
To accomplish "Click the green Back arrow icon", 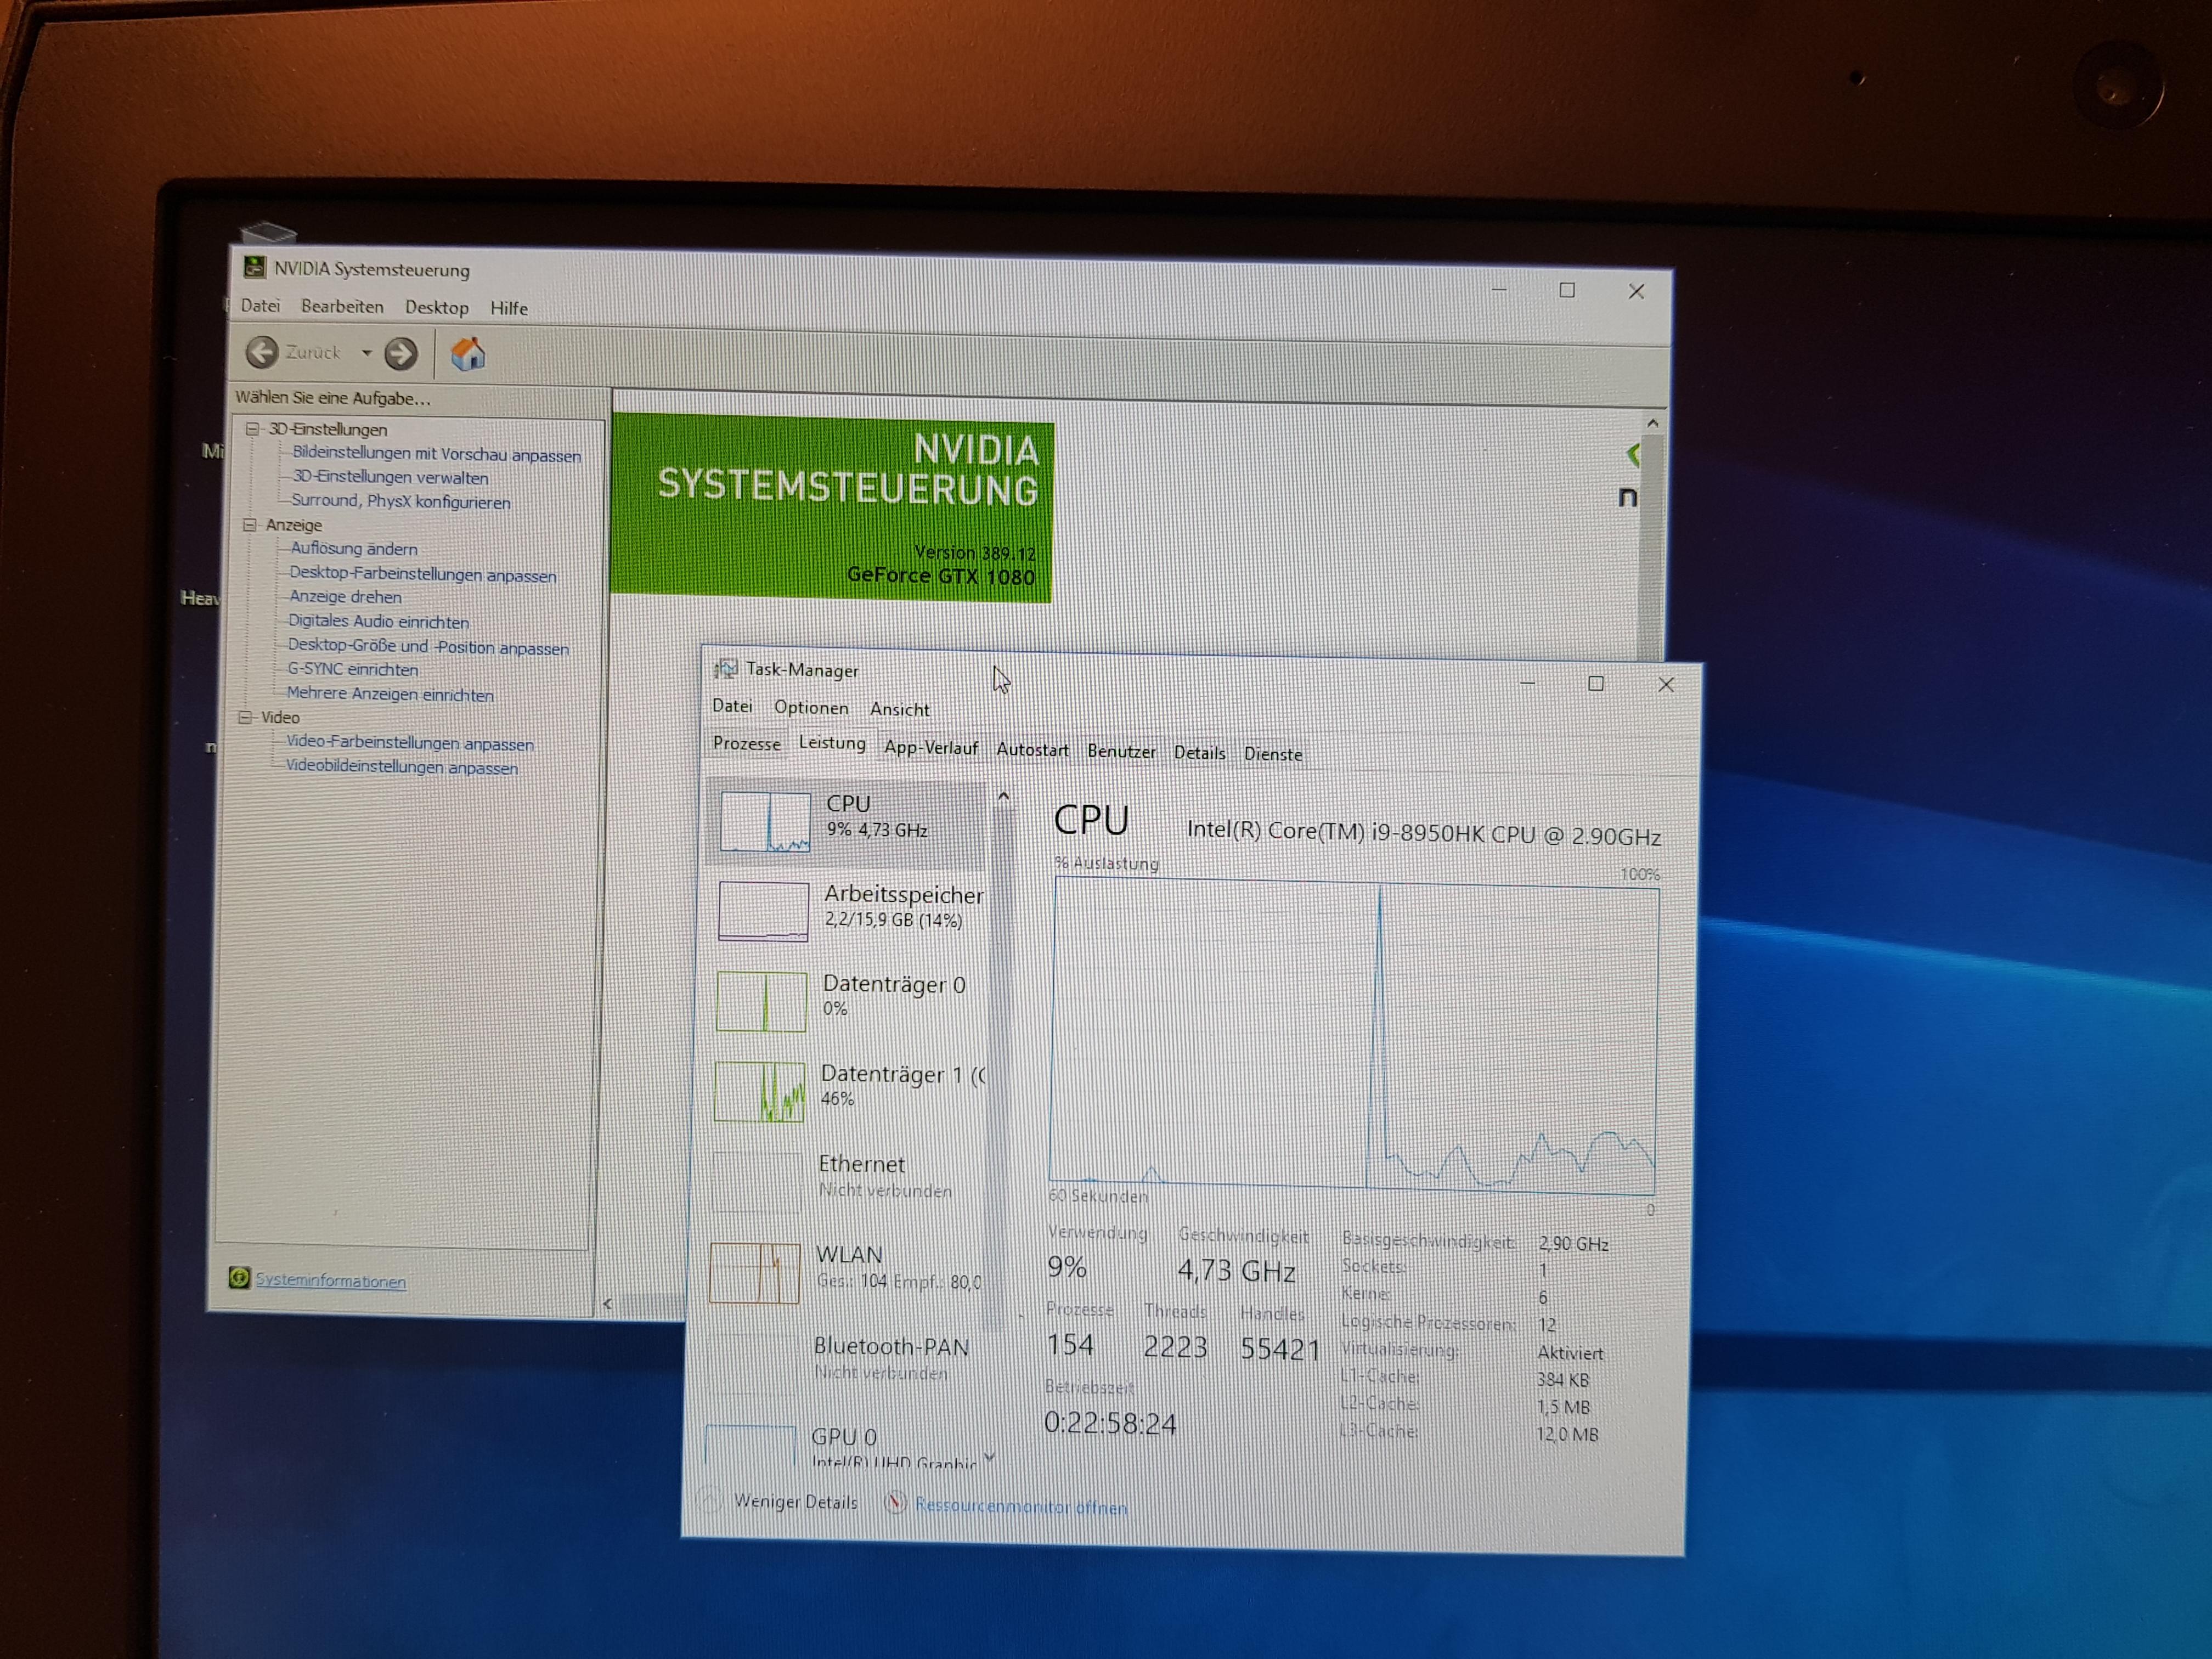I will [262, 352].
